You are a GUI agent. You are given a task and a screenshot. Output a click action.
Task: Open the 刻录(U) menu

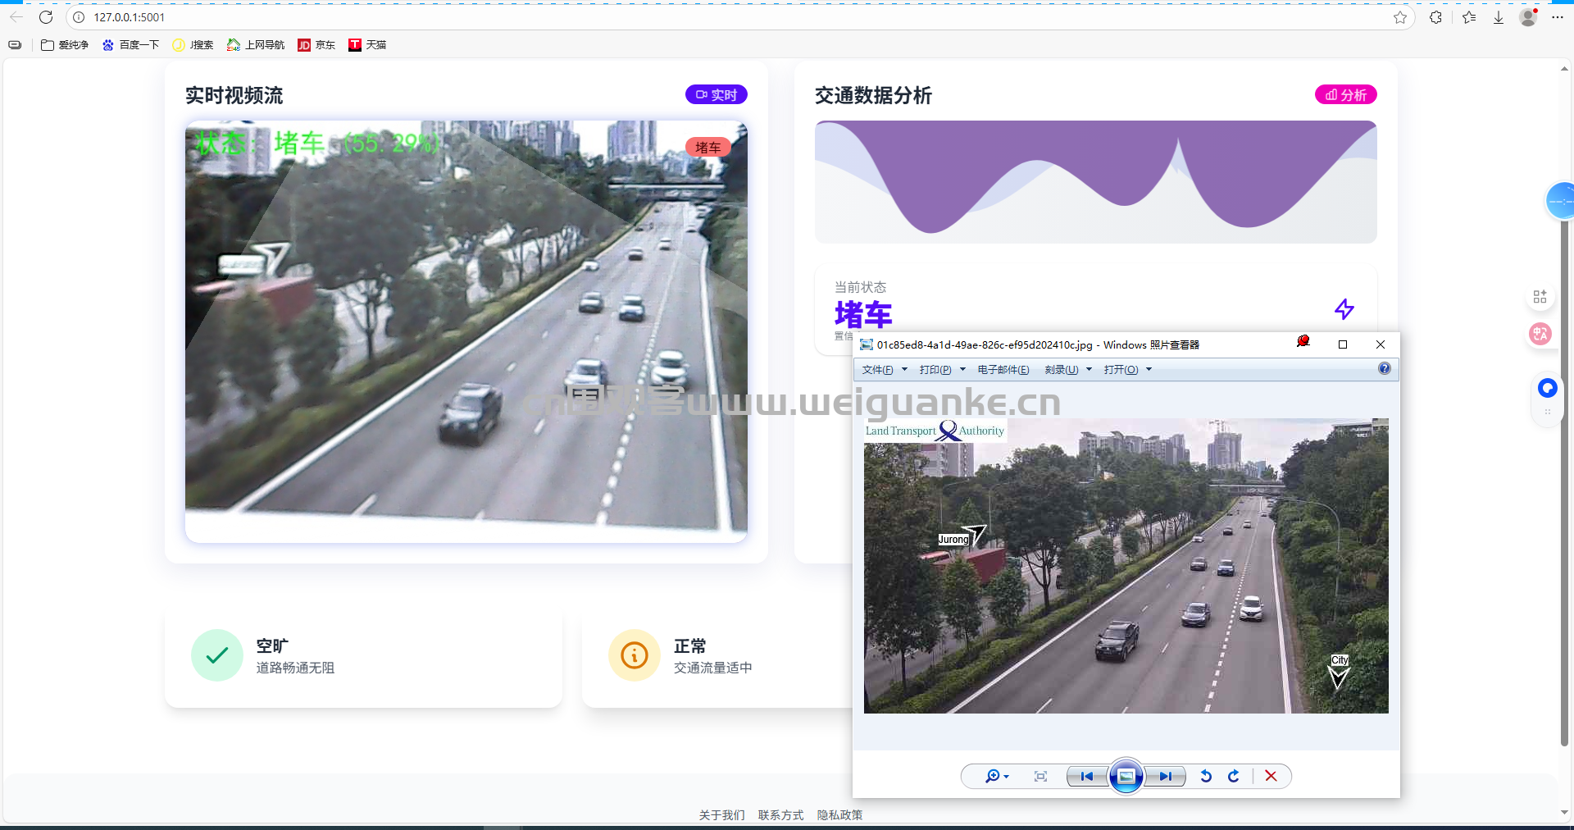click(x=1067, y=370)
